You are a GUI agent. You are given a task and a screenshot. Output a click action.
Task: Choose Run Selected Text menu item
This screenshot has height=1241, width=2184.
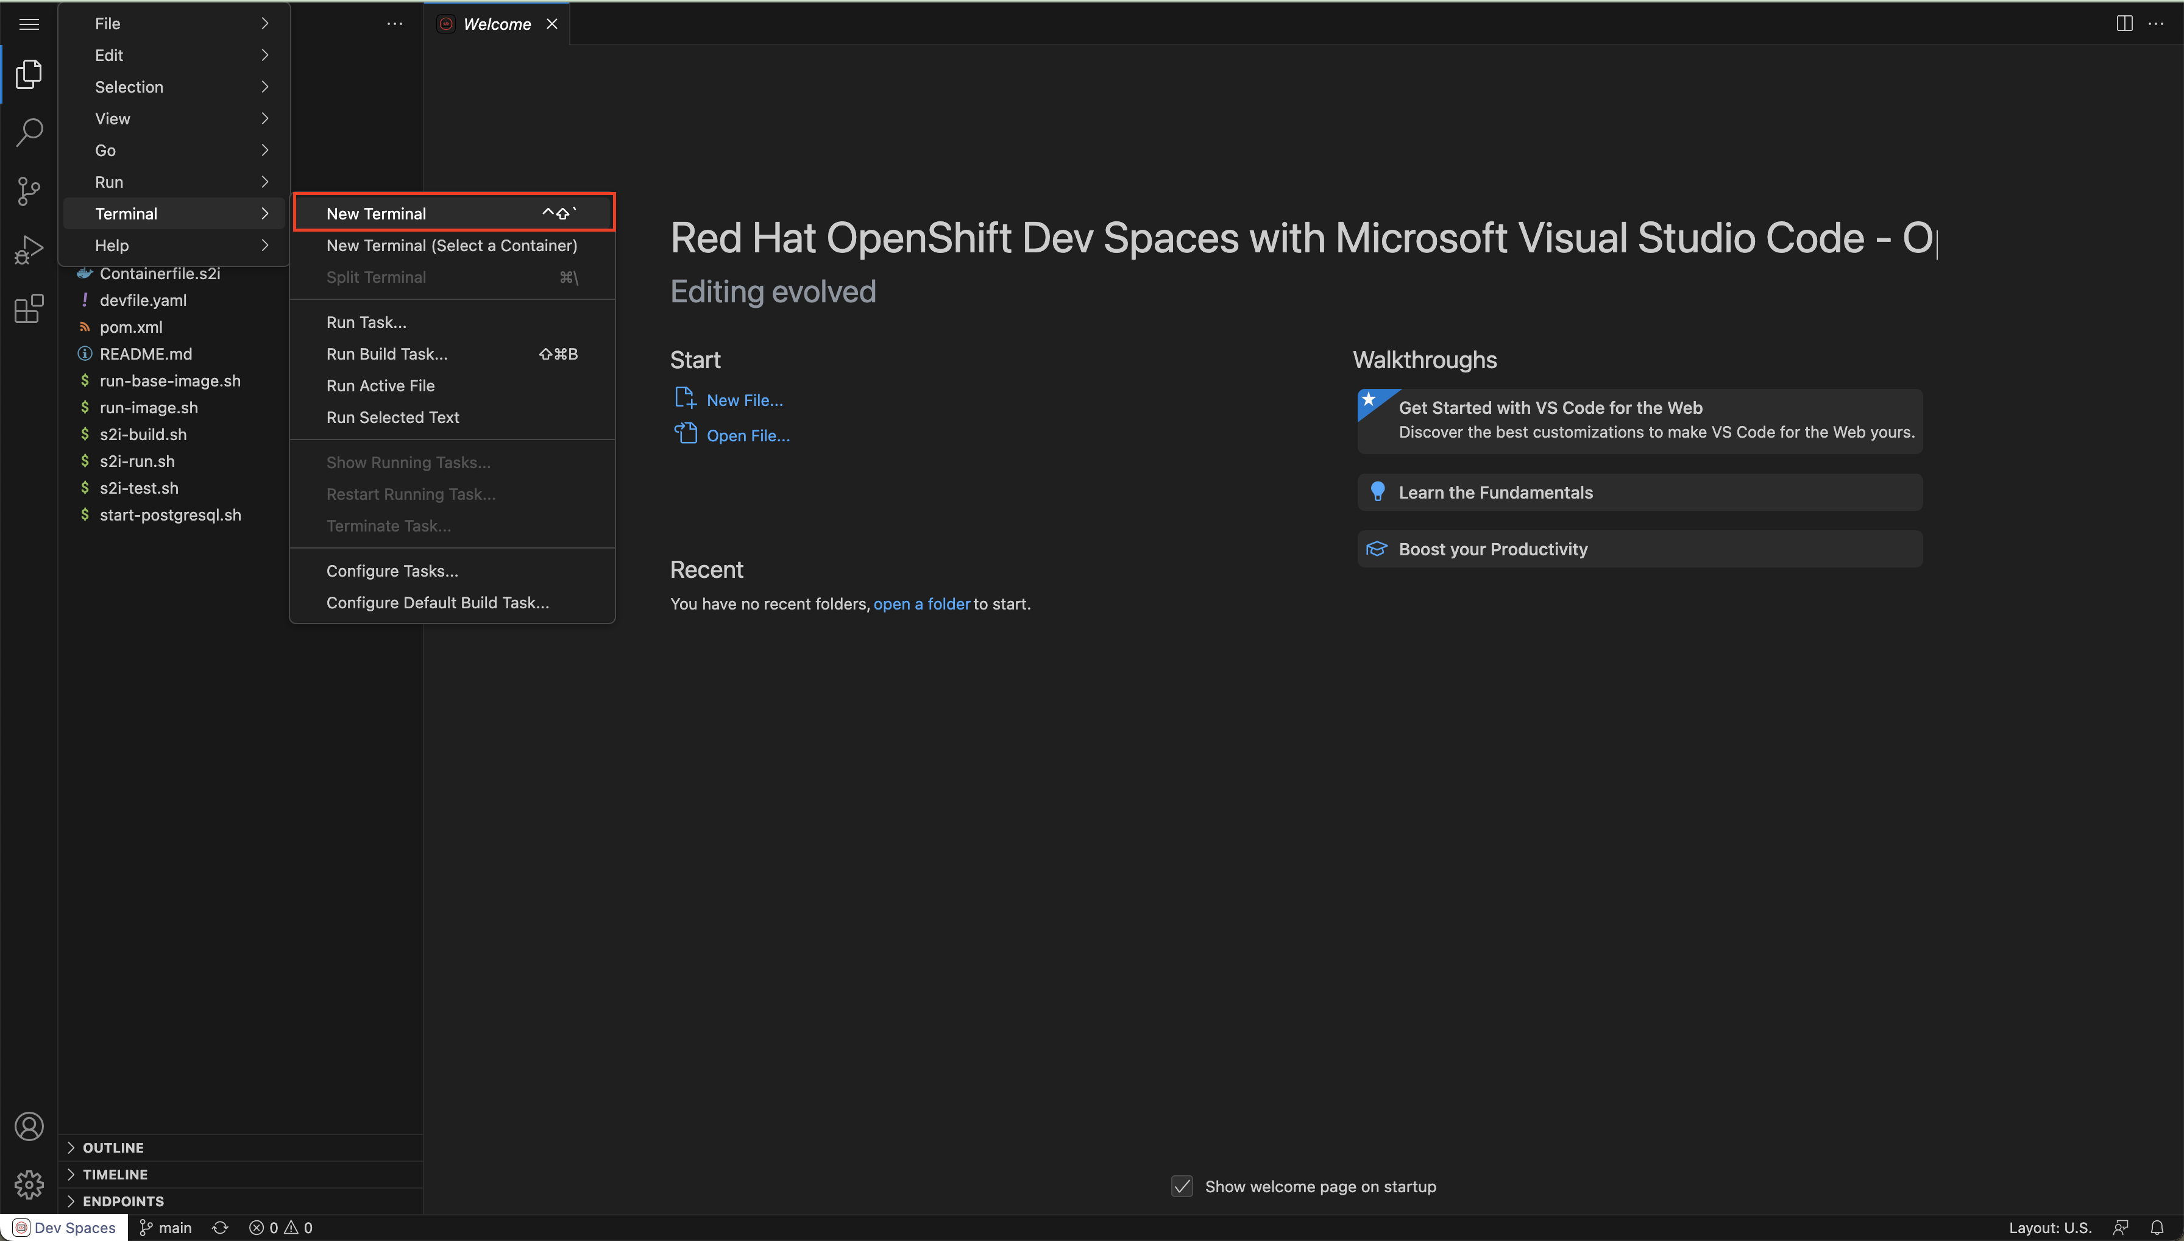coord(453,417)
